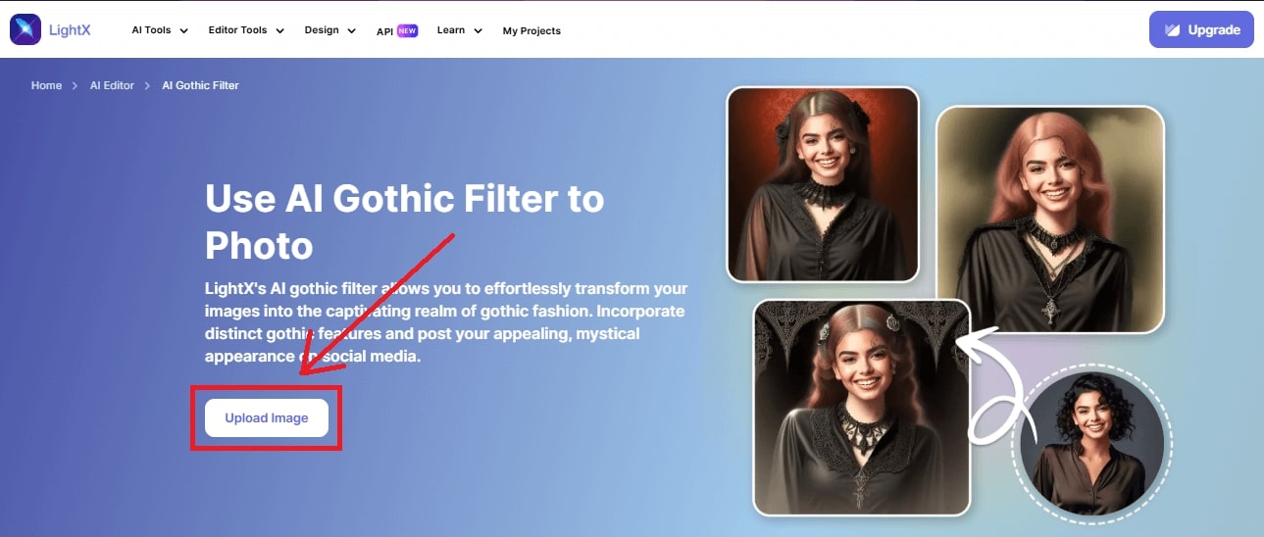This screenshot has height=537, width=1264.
Task: Open the API menu item
Action: (384, 30)
